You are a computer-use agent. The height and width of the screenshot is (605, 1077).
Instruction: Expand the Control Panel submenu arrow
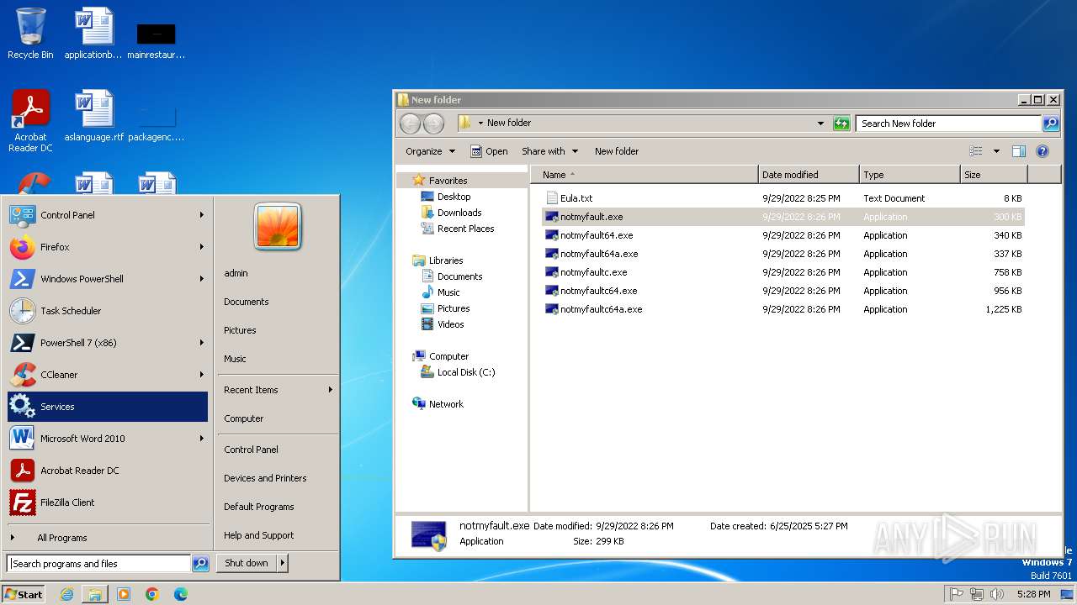[202, 215]
